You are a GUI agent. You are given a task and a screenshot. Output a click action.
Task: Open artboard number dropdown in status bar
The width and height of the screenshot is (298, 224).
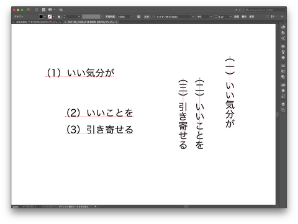point(43,207)
